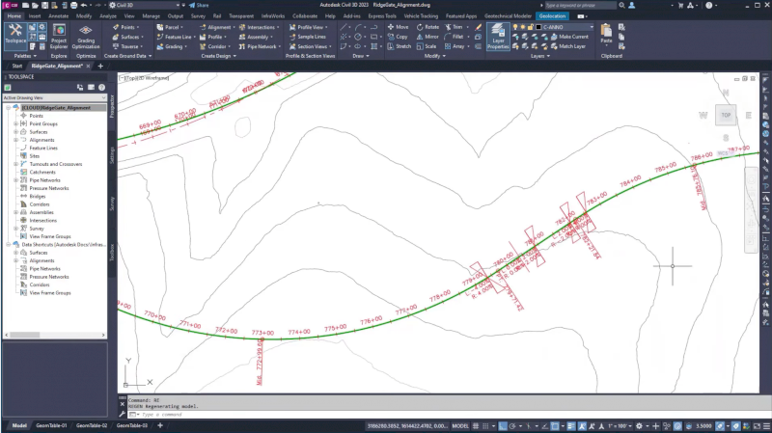Toggle the layer lock padlock icon
The width and height of the screenshot is (772, 433).
tap(532, 27)
